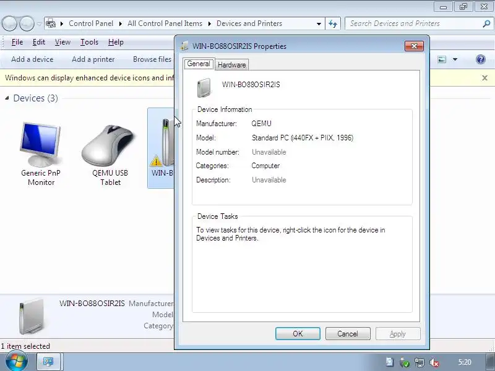Click Control Panel in the breadcrumb

click(91, 23)
